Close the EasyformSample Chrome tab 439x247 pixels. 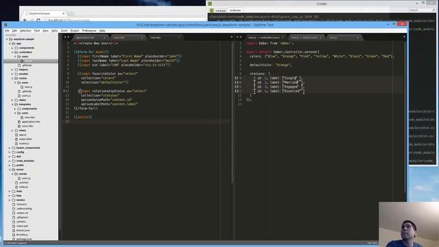pos(64,14)
